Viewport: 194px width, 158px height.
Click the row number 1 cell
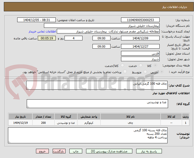pyautogui.click(x=186, y=123)
